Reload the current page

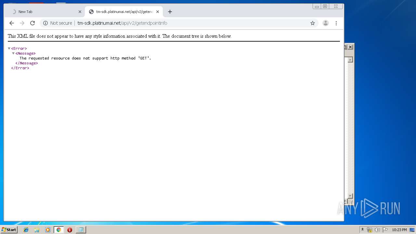point(32,23)
